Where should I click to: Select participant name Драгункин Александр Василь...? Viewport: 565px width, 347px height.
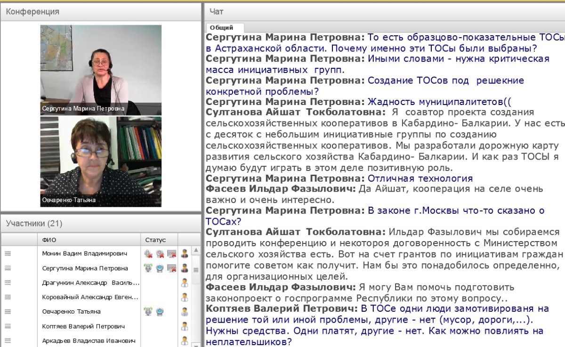click(90, 282)
